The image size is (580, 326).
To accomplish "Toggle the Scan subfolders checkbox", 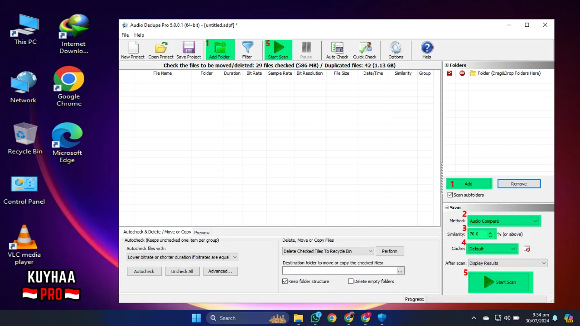I will point(450,195).
